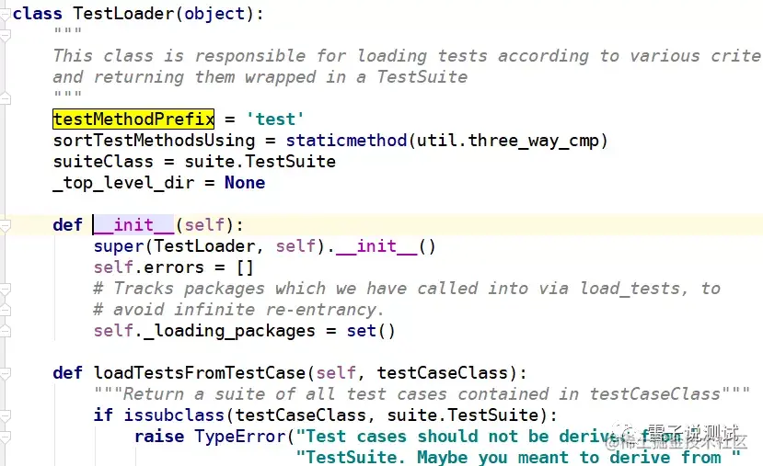Viewport: 763px width, 466px height.
Task: Click the suiteClass attribute name
Action: [x=103, y=162]
